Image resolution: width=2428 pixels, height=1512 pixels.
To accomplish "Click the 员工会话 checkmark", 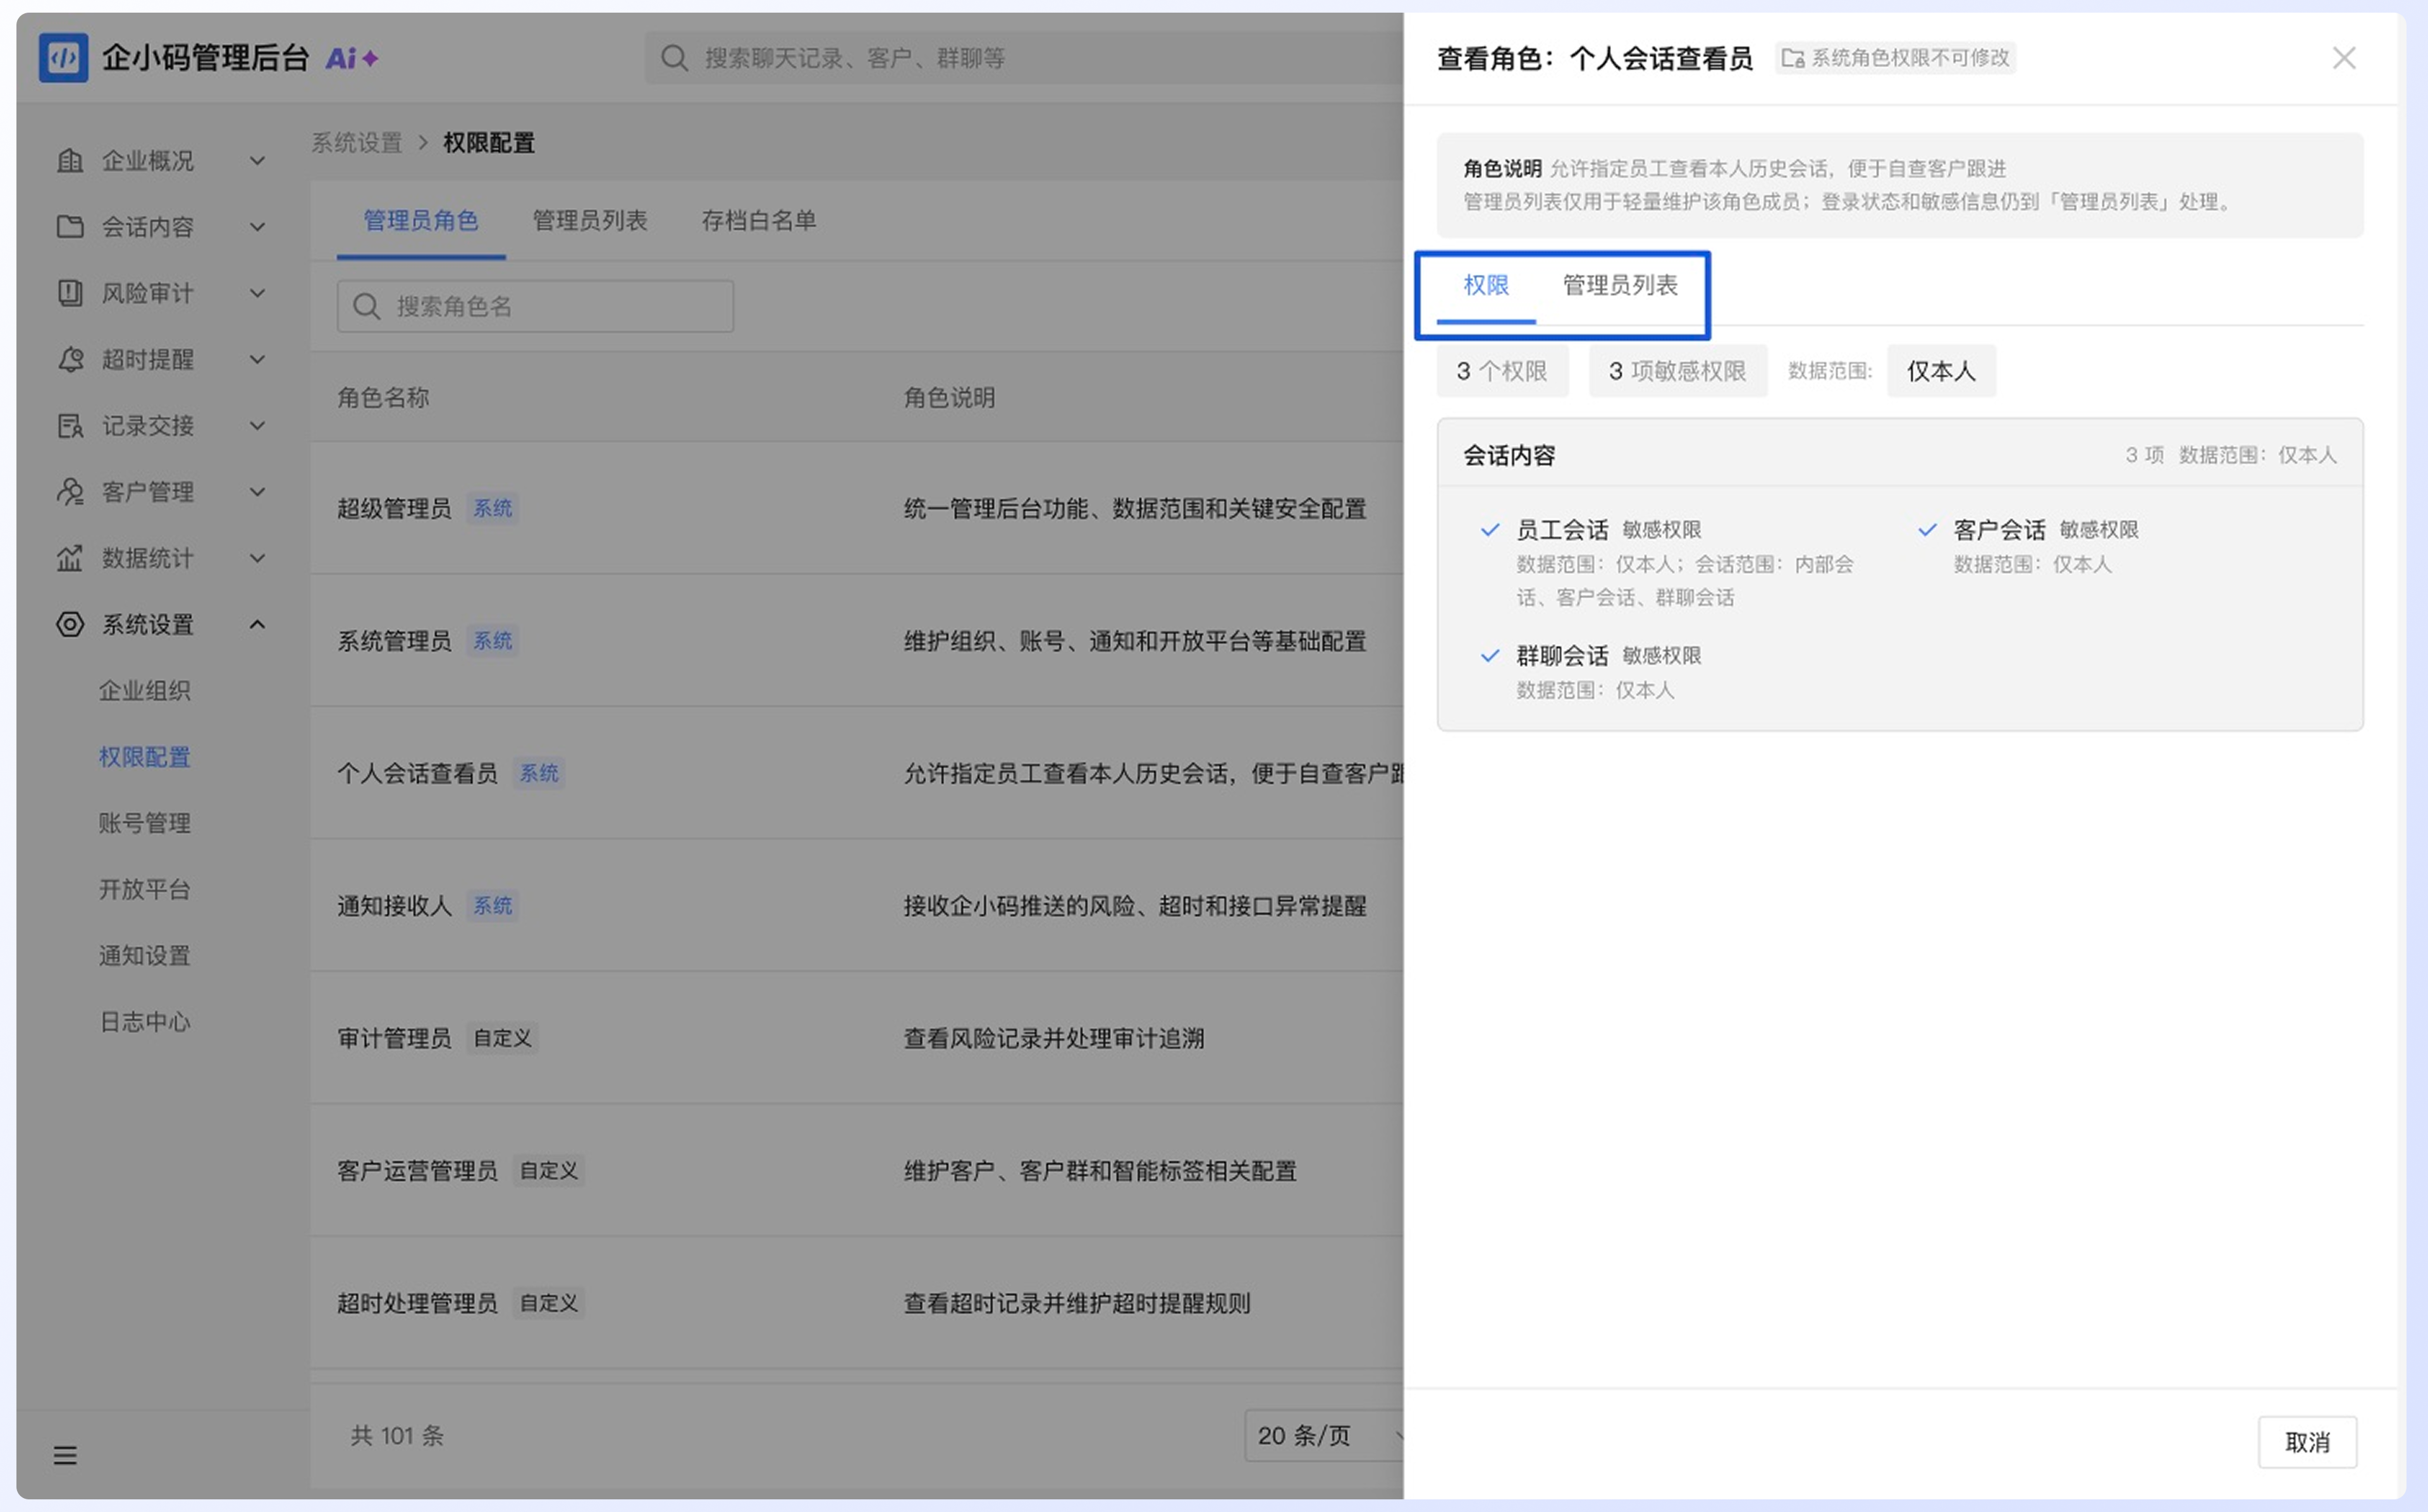I will (x=1489, y=529).
